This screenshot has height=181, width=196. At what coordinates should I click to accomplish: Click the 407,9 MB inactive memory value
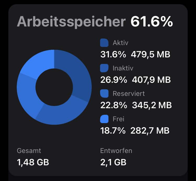(151, 80)
